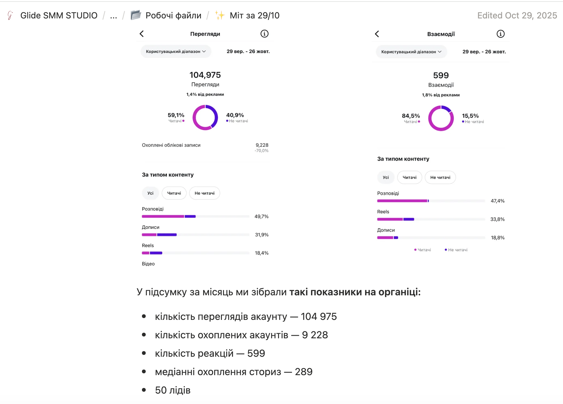Open Користувацький діапазон dropdown in the Взаємодії panel
This screenshot has height=404, width=563.
pos(411,52)
